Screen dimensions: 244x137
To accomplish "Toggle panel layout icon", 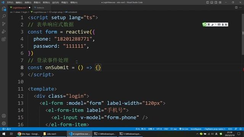I will [x=212, y=2].
